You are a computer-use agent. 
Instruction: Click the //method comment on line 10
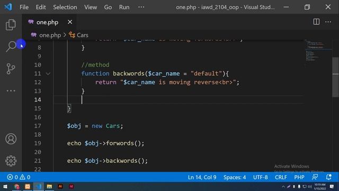tap(95, 65)
